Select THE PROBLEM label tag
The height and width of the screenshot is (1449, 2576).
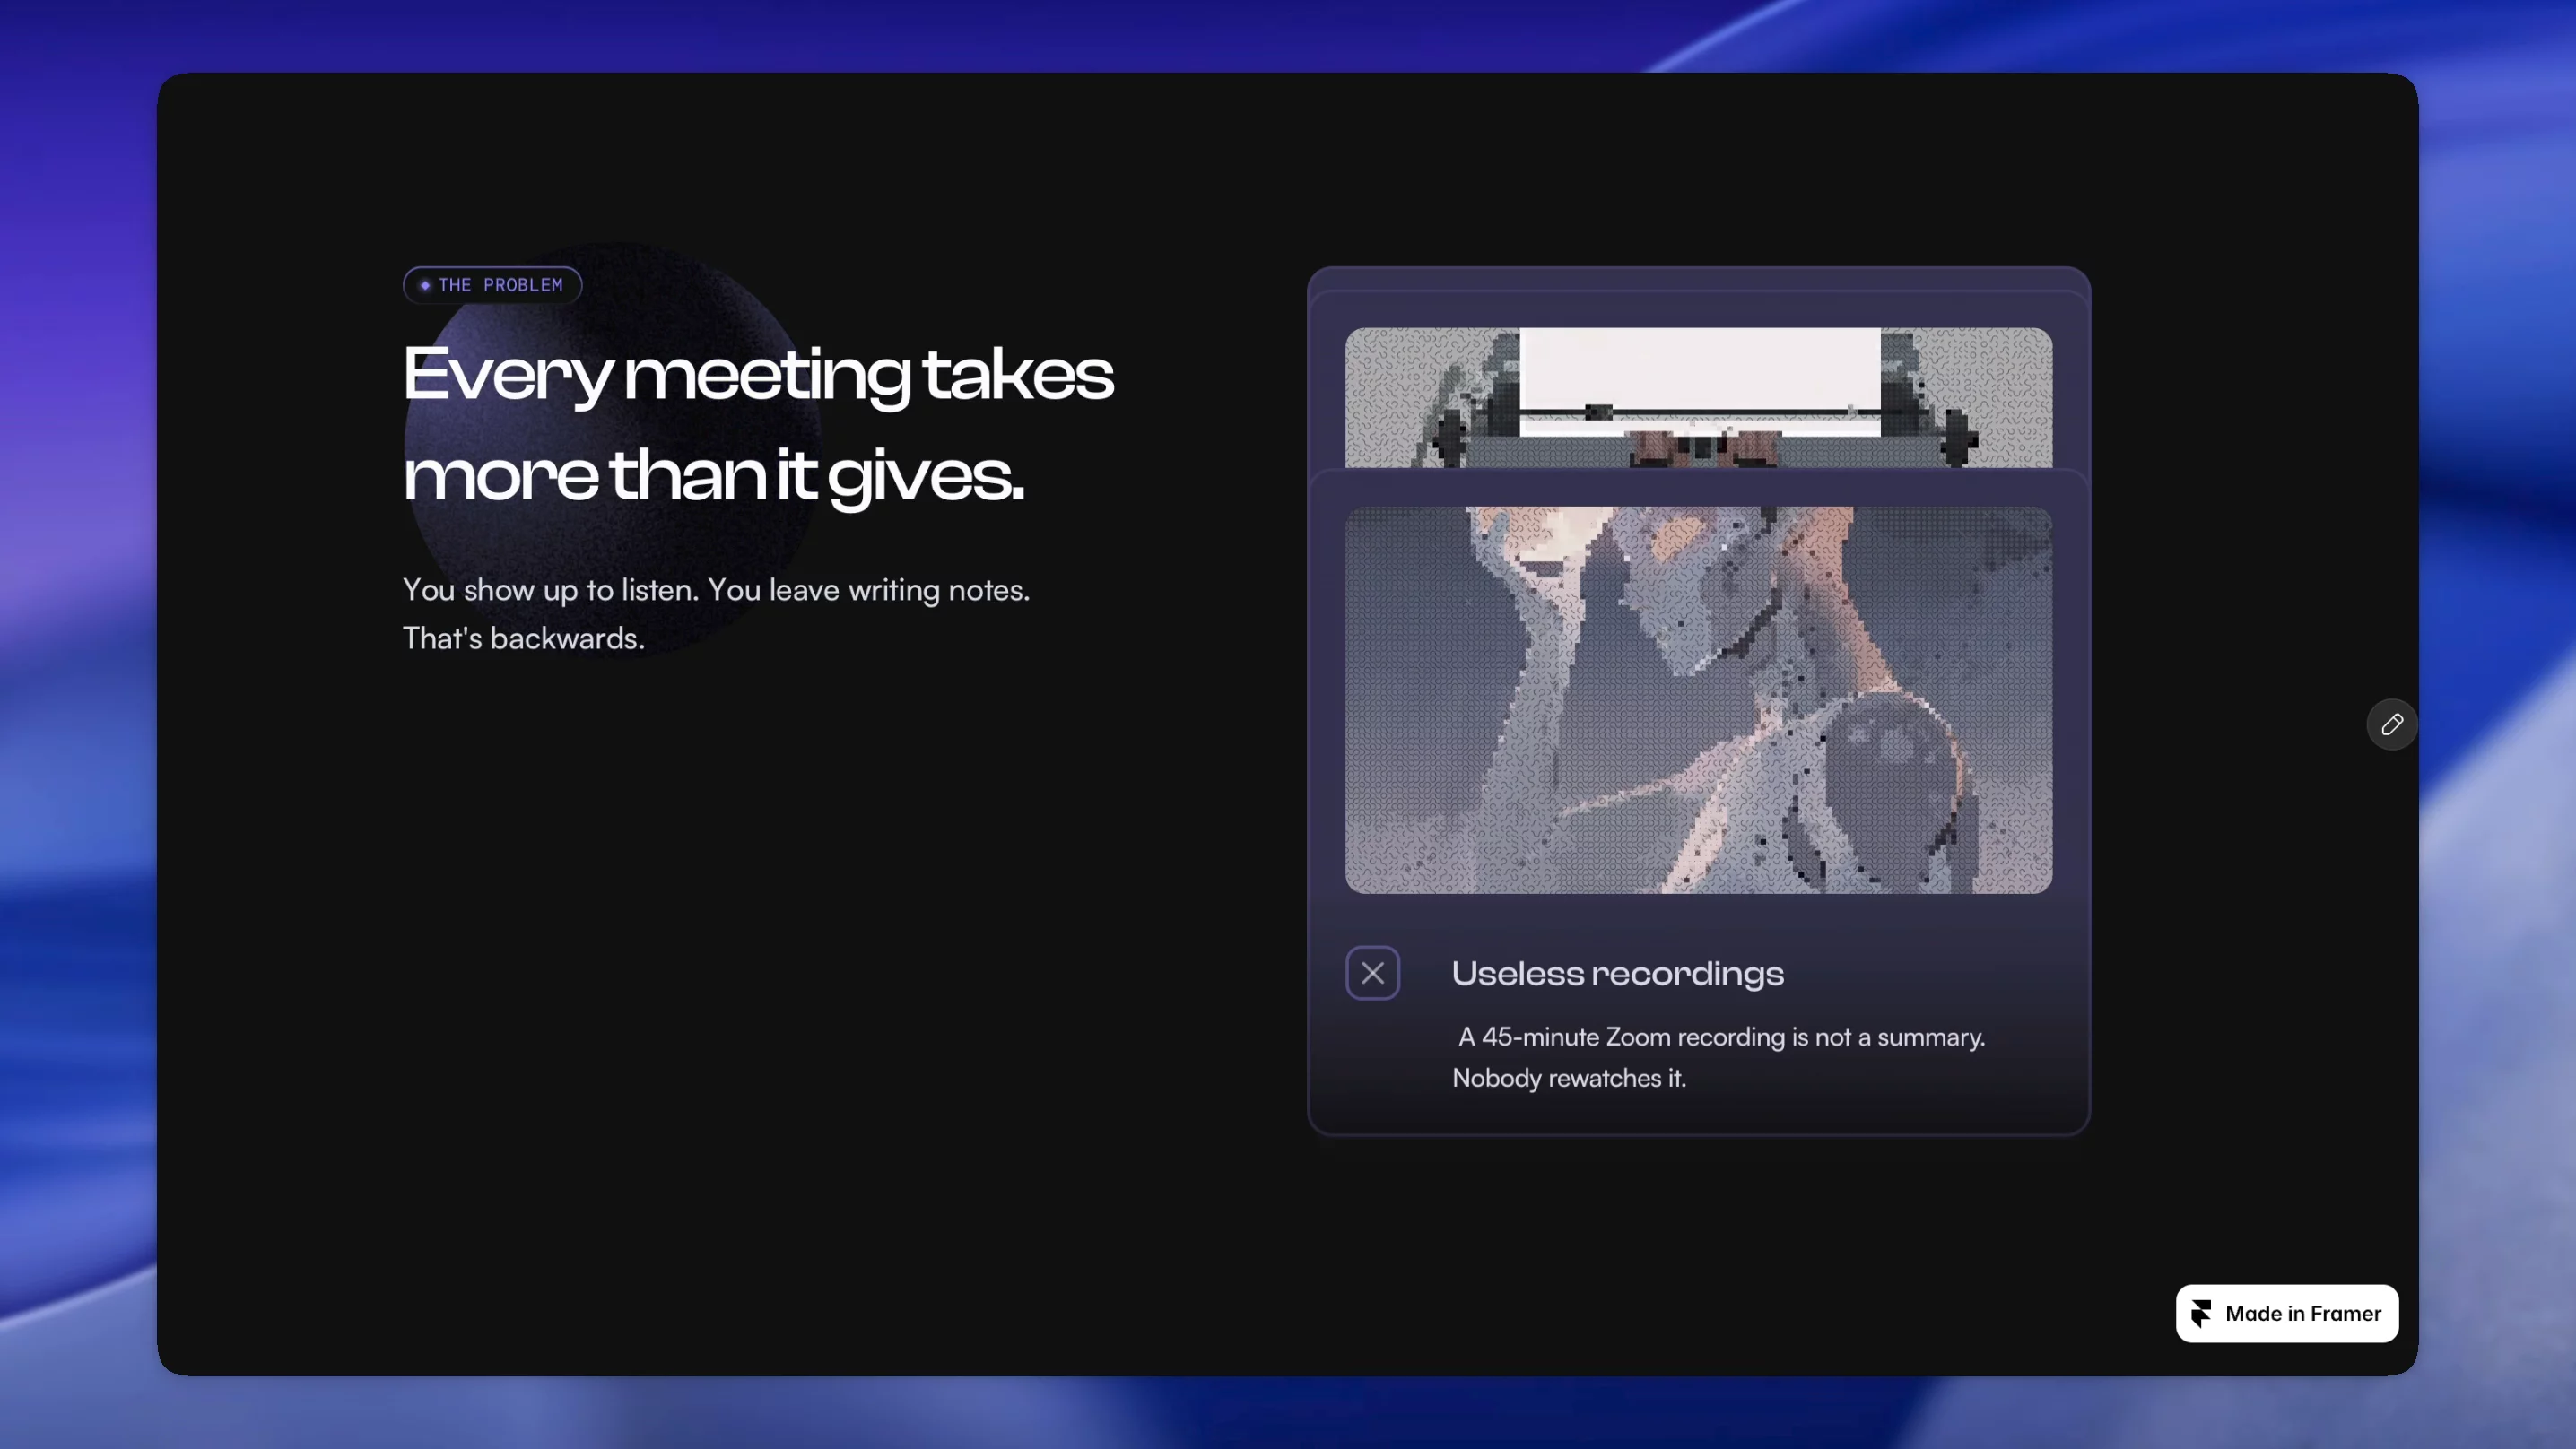coord(492,285)
